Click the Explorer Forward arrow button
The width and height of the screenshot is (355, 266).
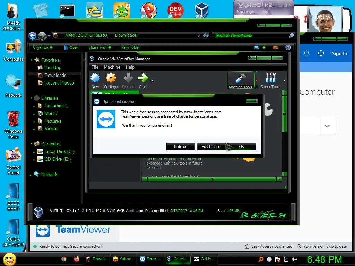42,36
